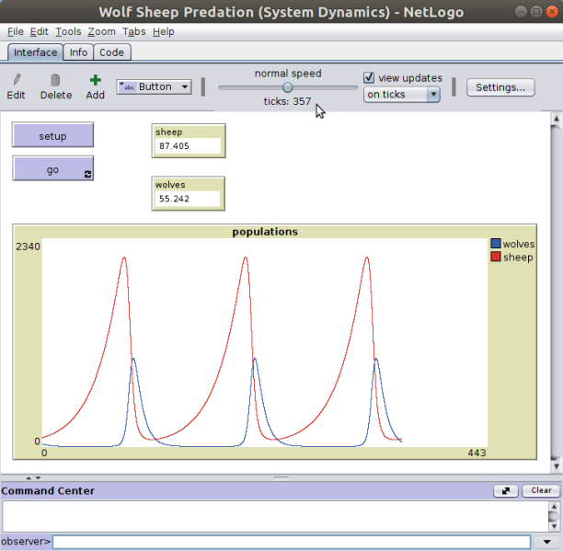
Task: Open the Help menu
Action: point(164,31)
